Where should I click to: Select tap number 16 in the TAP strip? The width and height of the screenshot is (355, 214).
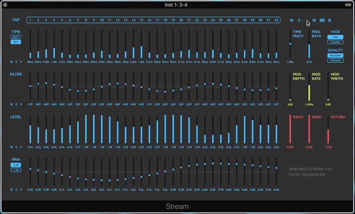coord(149,20)
